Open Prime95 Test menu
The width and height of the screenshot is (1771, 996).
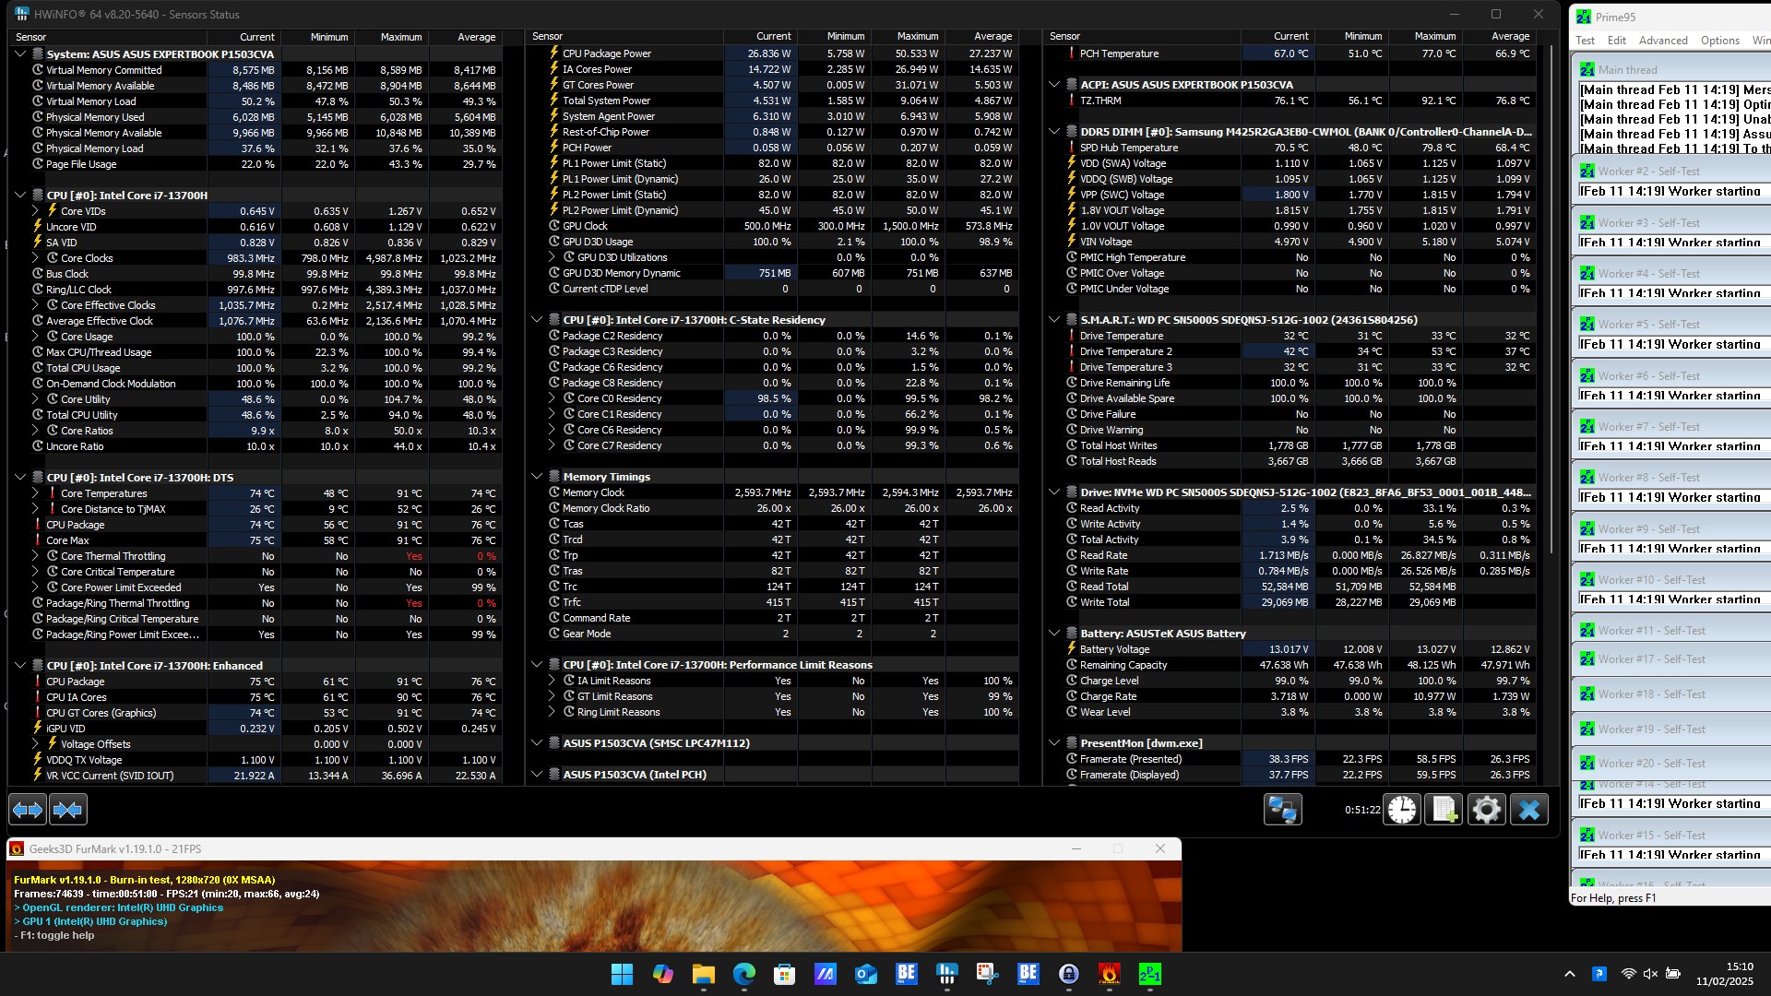1585,41
